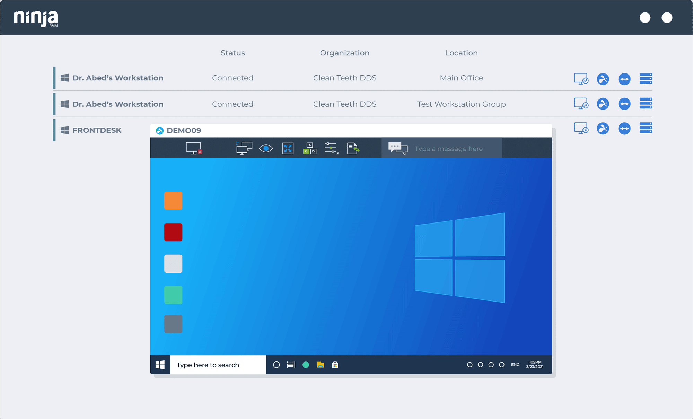Screen dimensions: 693x419
Task: Open the chat bubble icon in the session bar
Action: [x=398, y=148]
